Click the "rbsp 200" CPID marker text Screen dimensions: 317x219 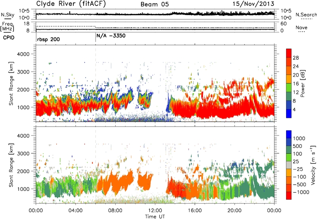coord(48,39)
